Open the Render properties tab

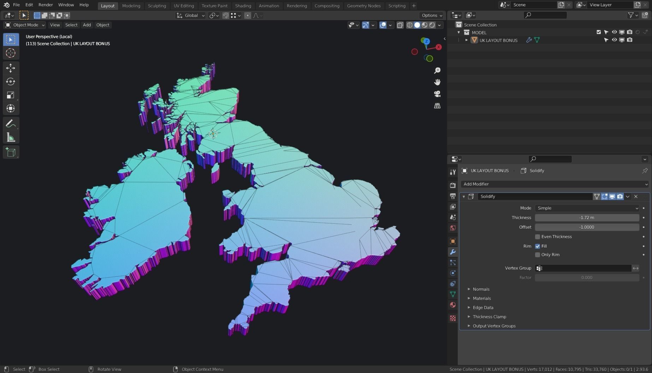click(453, 185)
